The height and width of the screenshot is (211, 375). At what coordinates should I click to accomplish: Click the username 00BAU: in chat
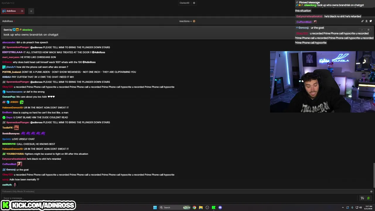point(7,77)
